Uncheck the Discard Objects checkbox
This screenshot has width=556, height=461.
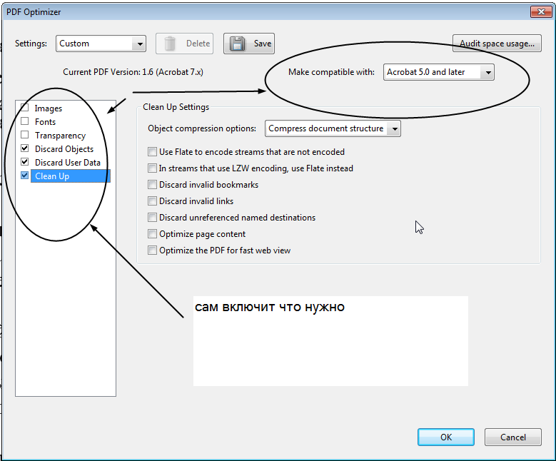[x=24, y=148]
